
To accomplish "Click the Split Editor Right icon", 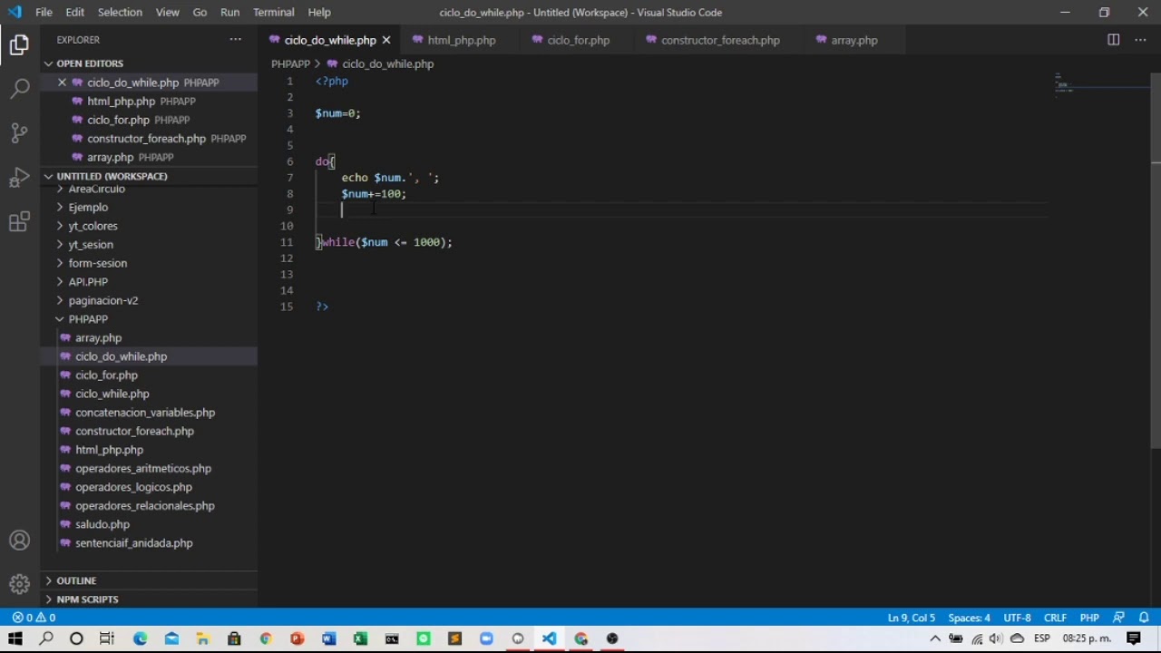I will (1113, 40).
